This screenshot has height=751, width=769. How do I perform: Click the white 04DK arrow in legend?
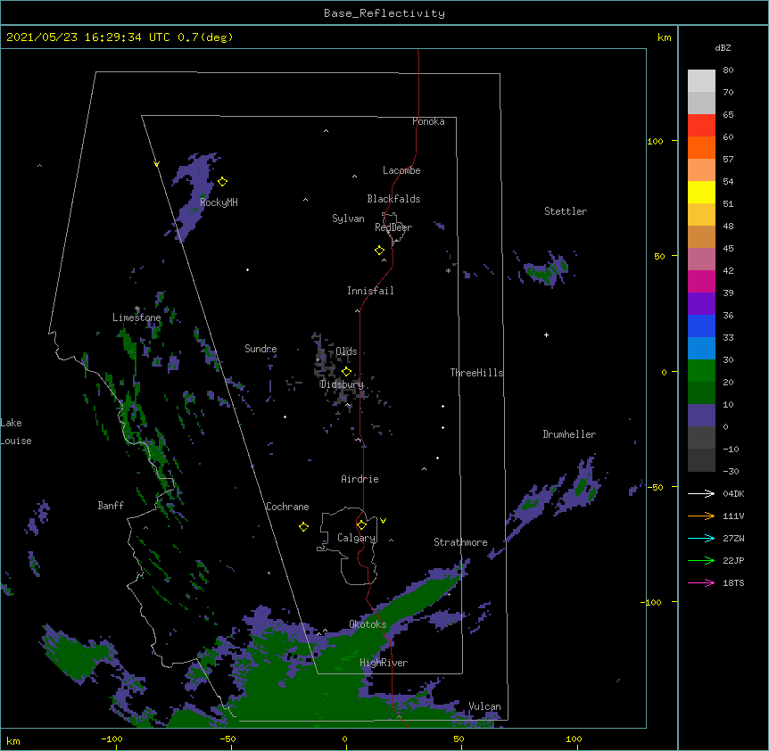(x=701, y=493)
